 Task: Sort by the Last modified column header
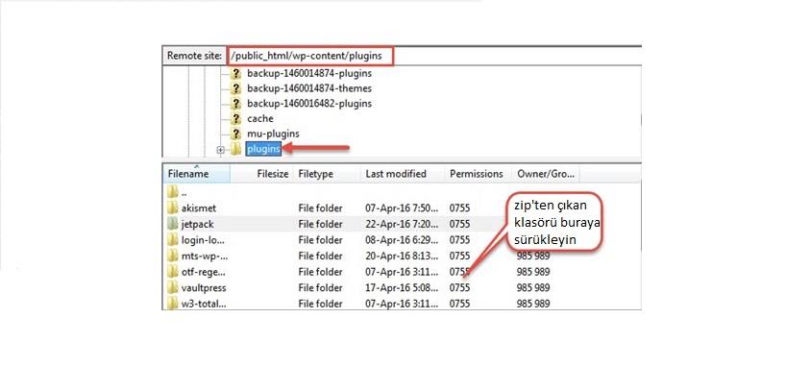click(403, 174)
